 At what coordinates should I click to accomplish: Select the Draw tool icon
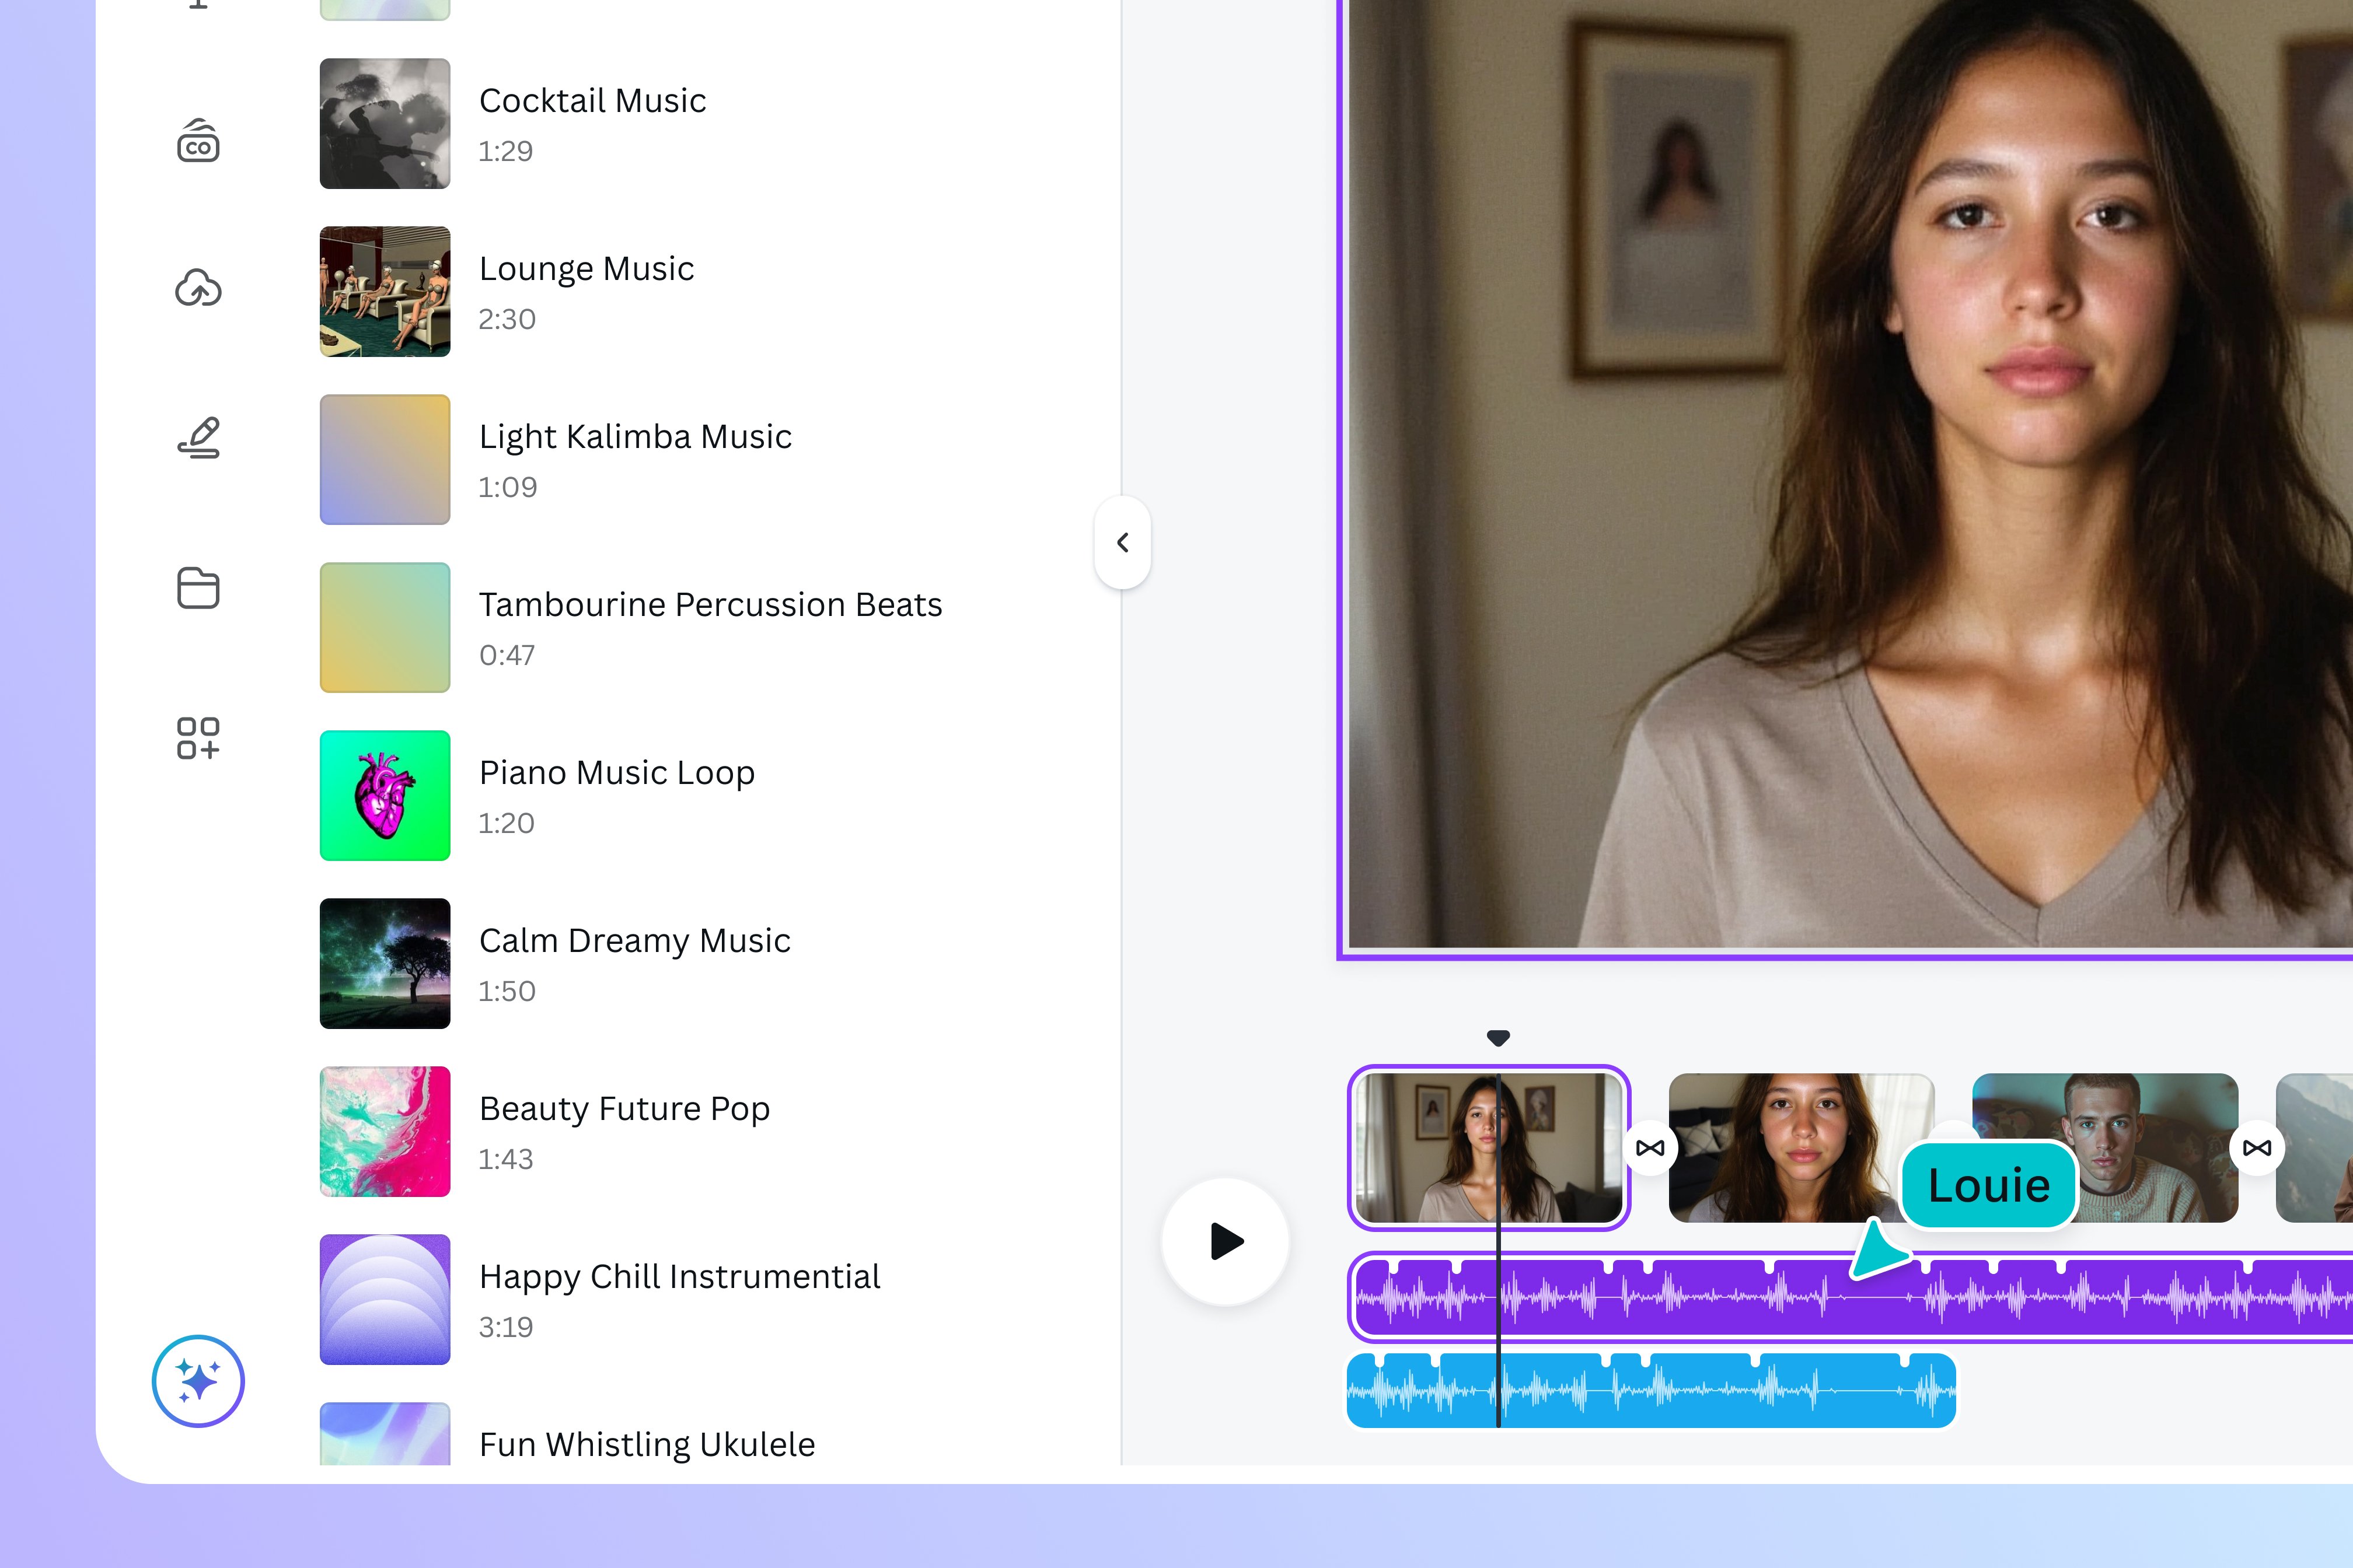198,438
